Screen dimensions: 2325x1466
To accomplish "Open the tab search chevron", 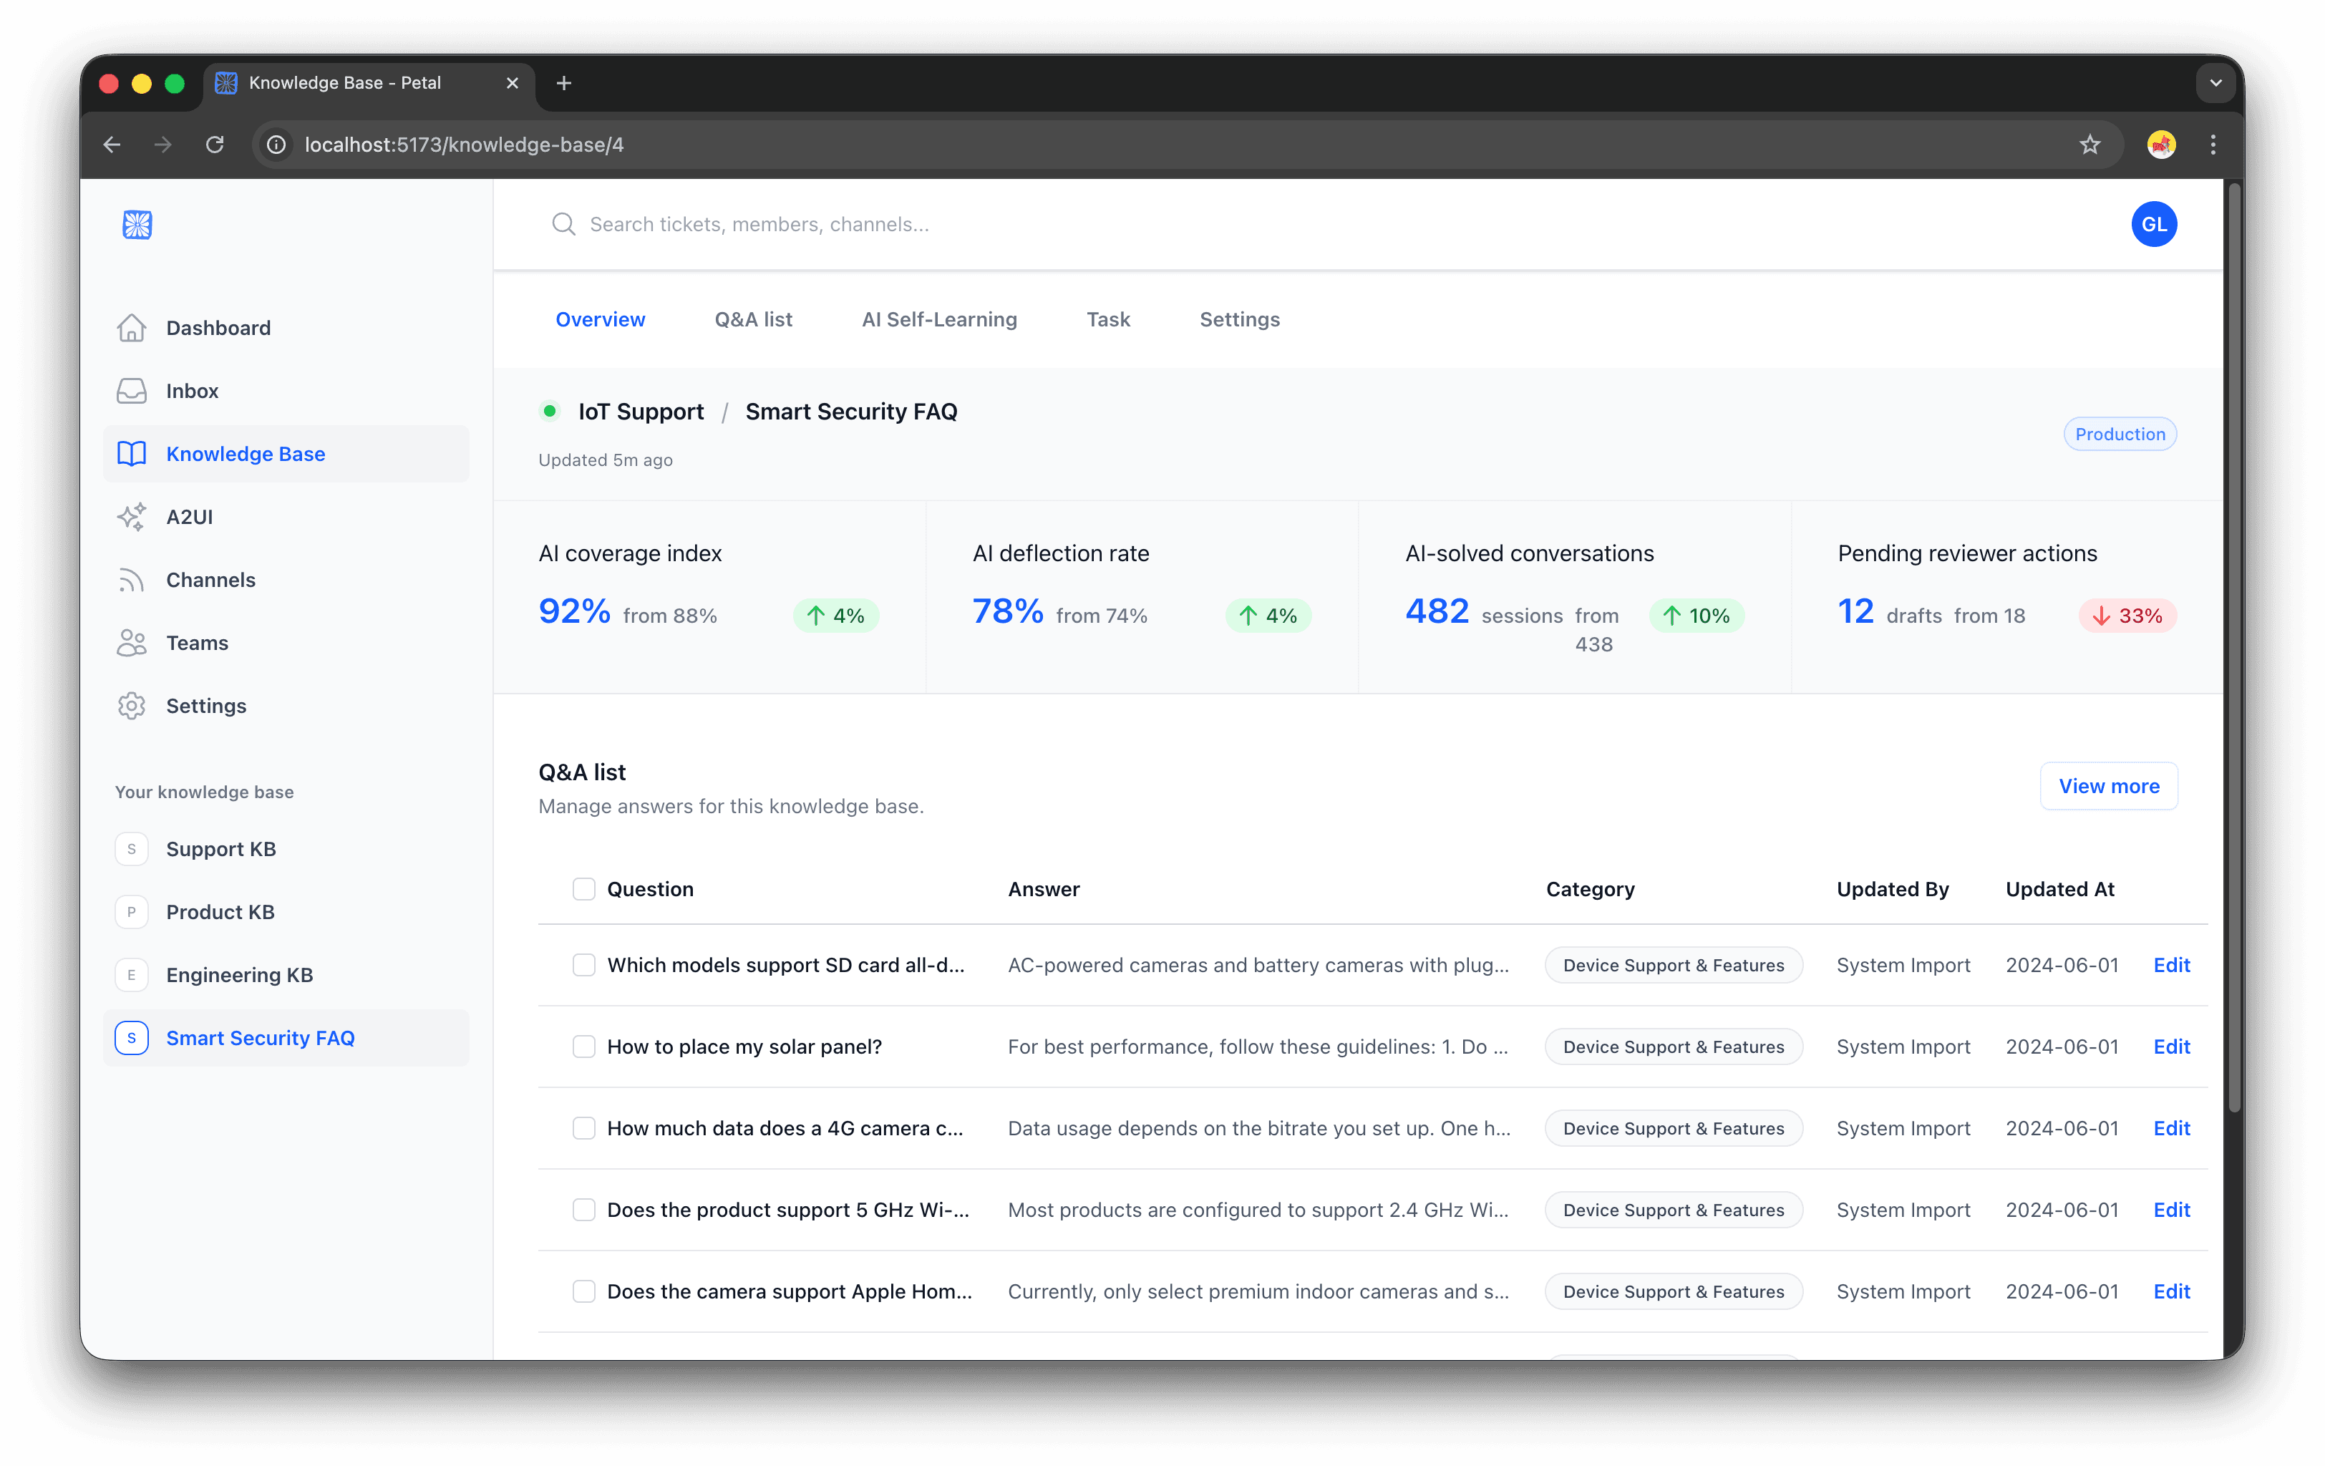I will point(2216,83).
